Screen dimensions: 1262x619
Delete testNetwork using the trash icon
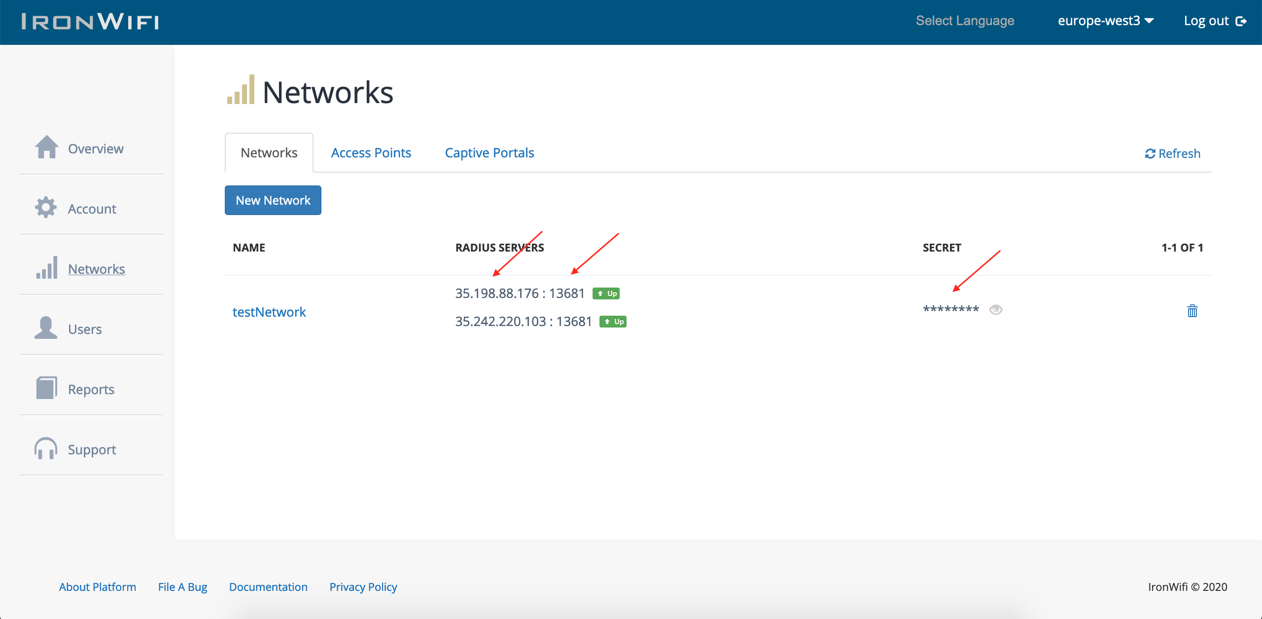click(1192, 311)
